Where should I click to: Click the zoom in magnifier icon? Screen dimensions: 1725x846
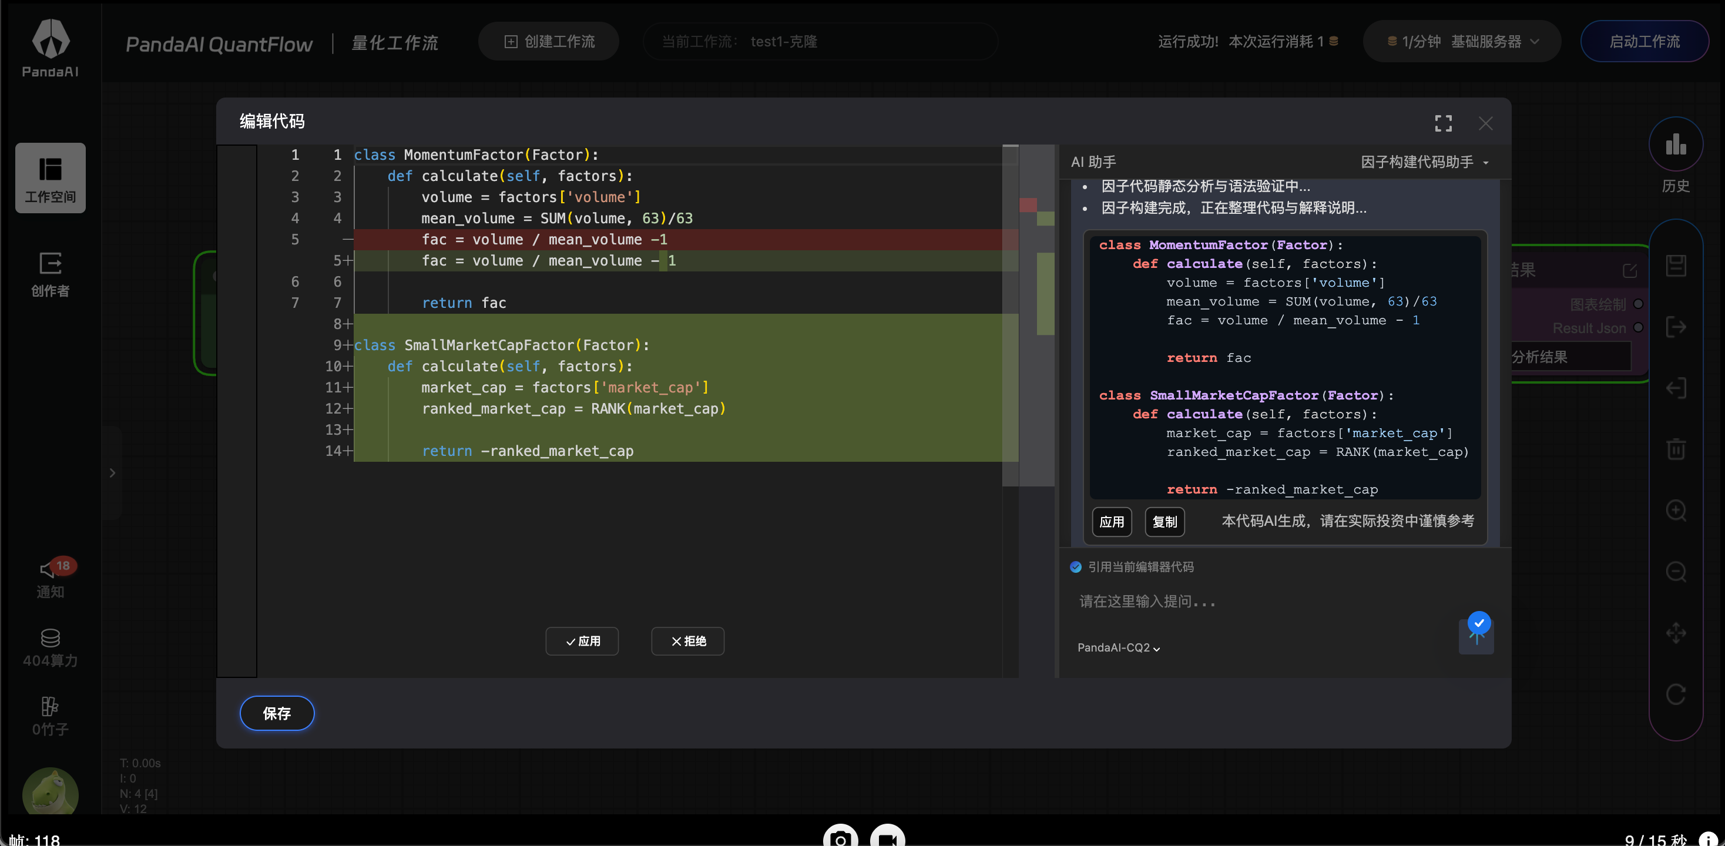coord(1676,511)
